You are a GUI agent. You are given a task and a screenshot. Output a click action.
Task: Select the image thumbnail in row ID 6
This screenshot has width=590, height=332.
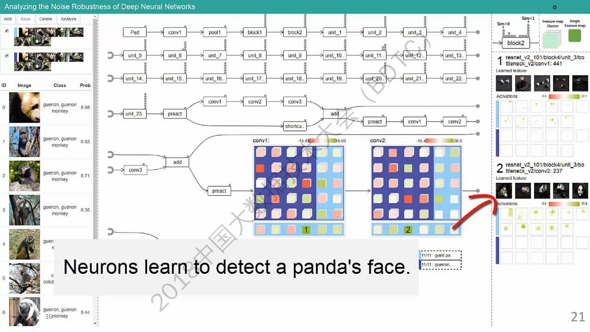[x=25, y=312]
